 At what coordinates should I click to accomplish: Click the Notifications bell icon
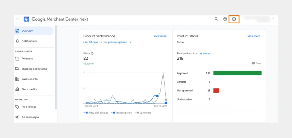[17, 41]
